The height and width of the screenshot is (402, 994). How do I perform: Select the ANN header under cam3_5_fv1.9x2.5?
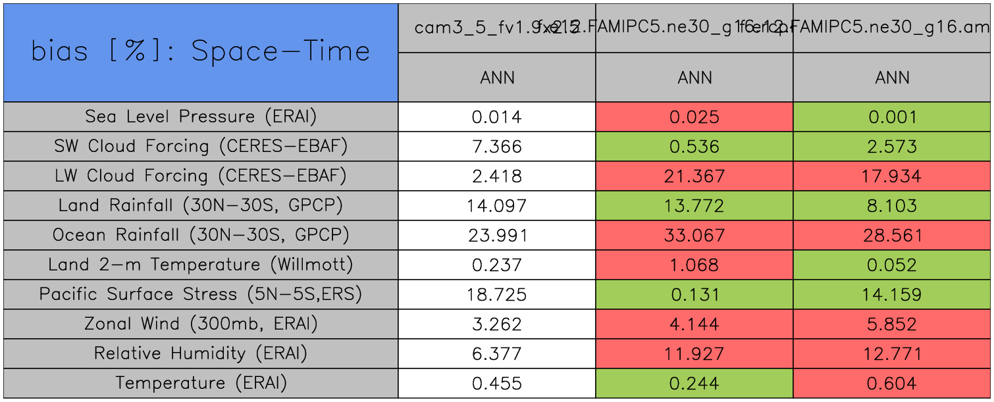(x=497, y=78)
